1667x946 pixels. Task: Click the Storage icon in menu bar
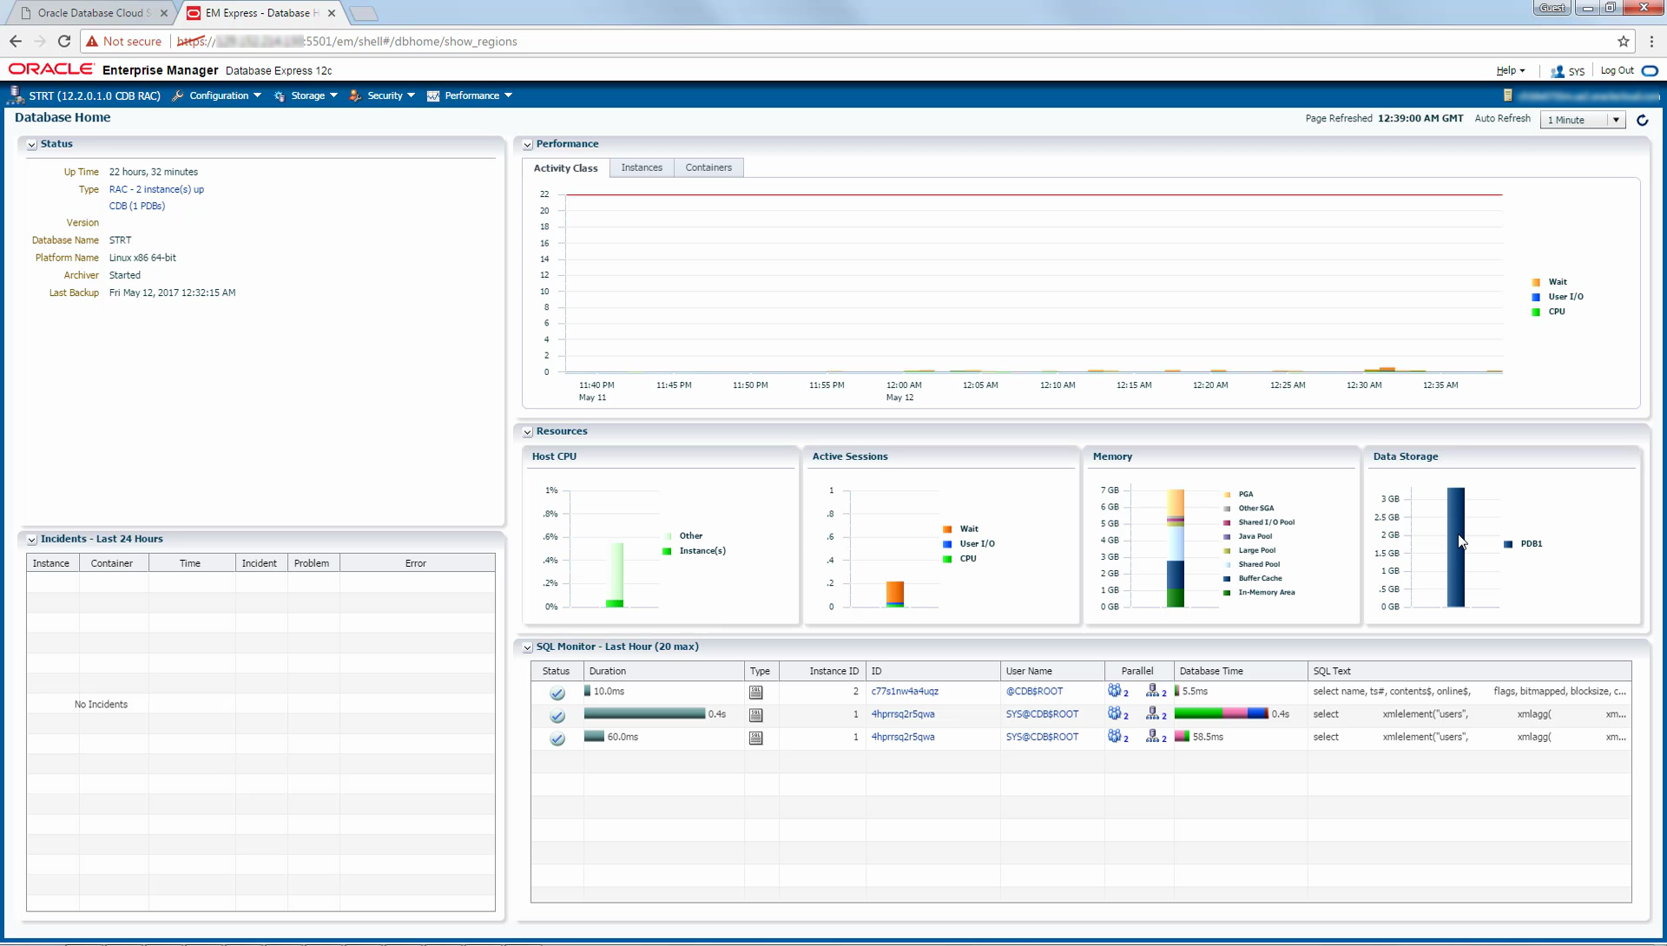click(280, 95)
